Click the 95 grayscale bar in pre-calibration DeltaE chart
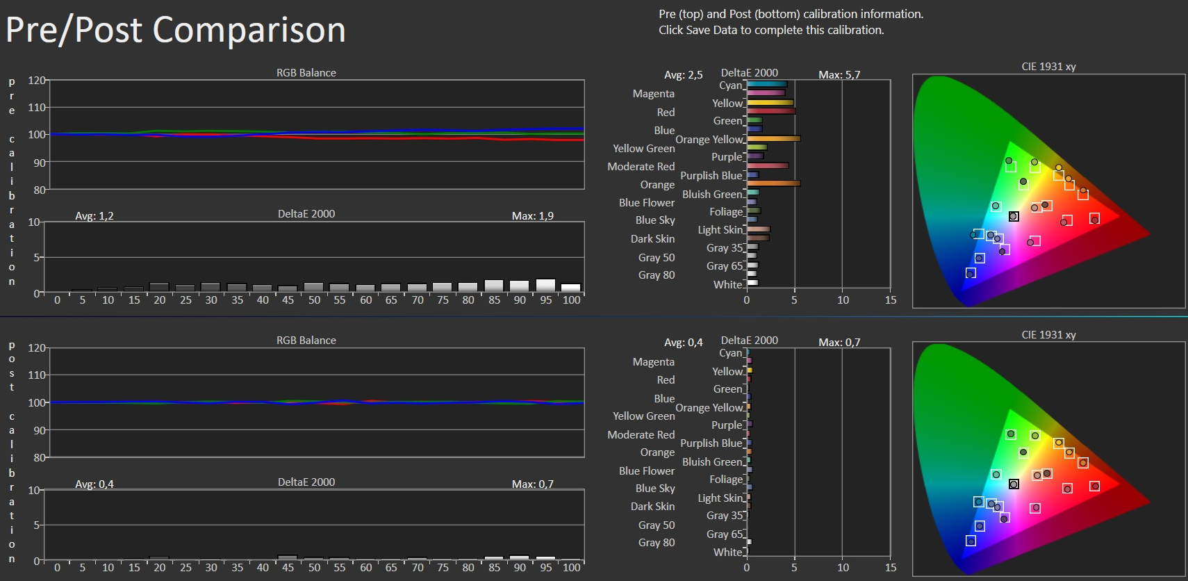This screenshot has width=1188, height=581. pyautogui.click(x=545, y=285)
